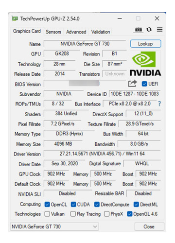Click the Revision field B1
The height and width of the screenshot is (243, 175).
pos(114,53)
